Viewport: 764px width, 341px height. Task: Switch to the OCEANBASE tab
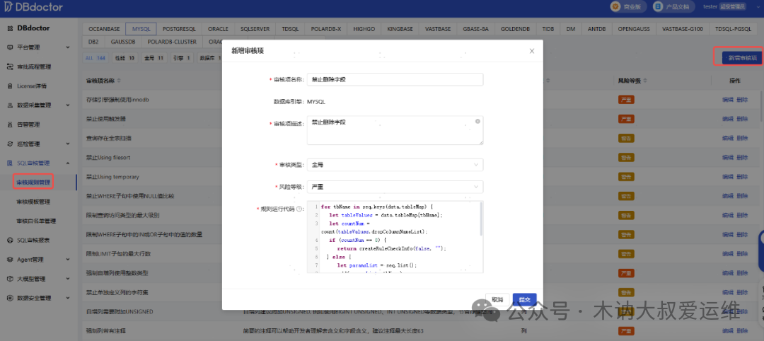[104, 29]
